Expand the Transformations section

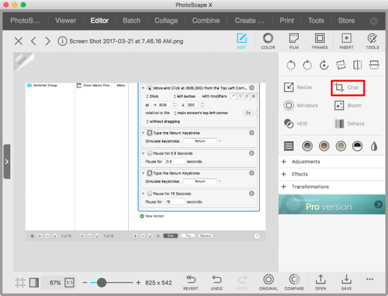[x=332, y=187]
